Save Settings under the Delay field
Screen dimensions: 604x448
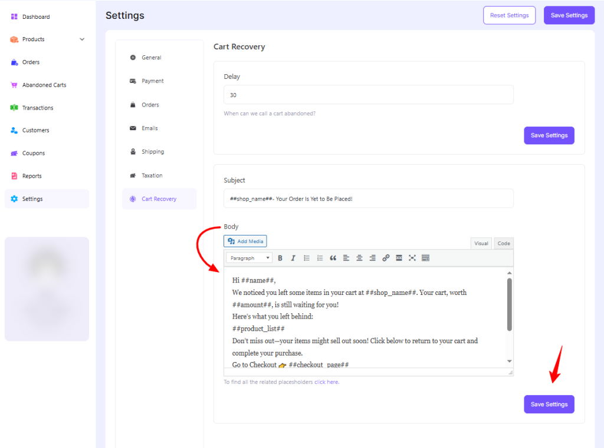549,135
